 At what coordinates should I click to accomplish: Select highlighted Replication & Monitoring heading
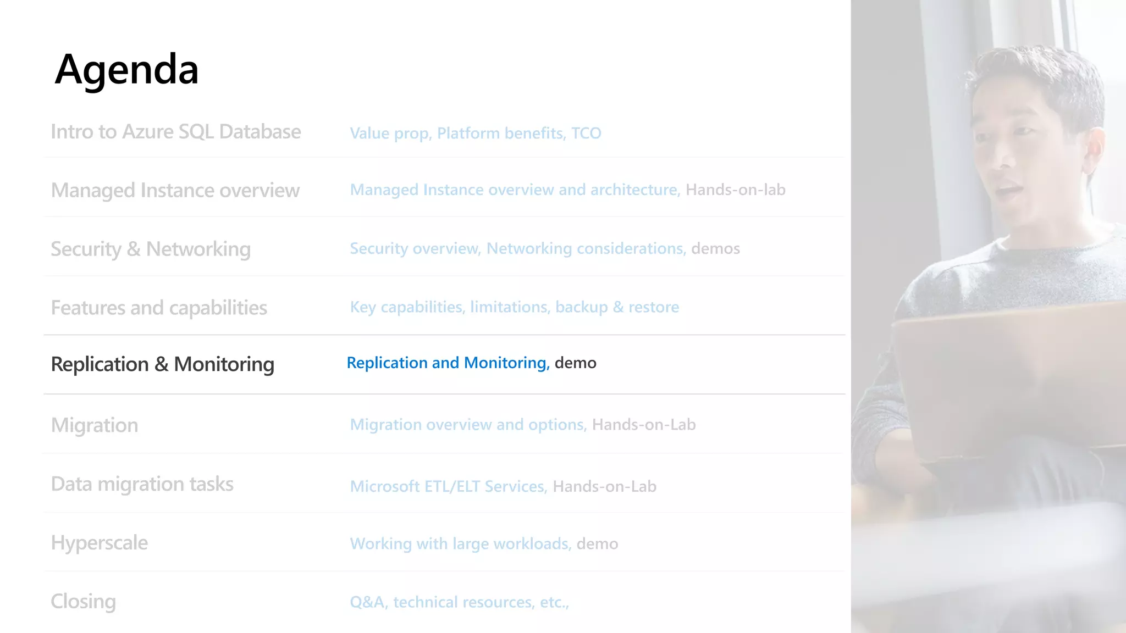click(x=162, y=364)
